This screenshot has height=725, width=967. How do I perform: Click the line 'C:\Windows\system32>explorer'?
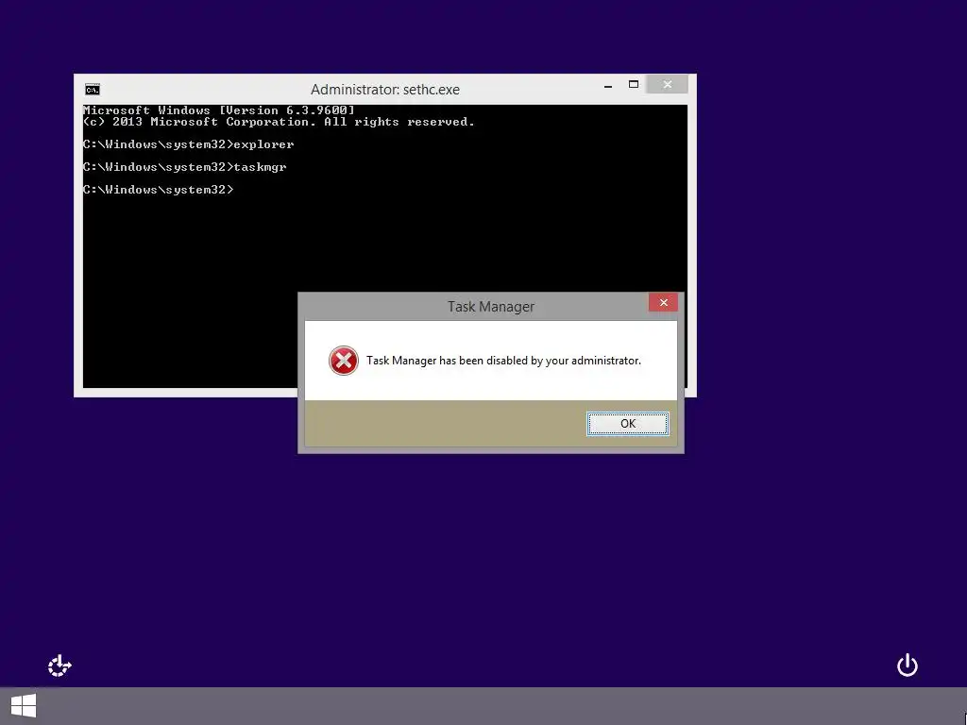[x=189, y=144]
